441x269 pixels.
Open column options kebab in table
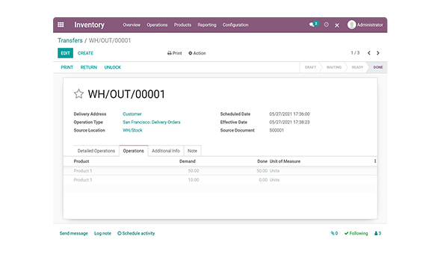375,161
